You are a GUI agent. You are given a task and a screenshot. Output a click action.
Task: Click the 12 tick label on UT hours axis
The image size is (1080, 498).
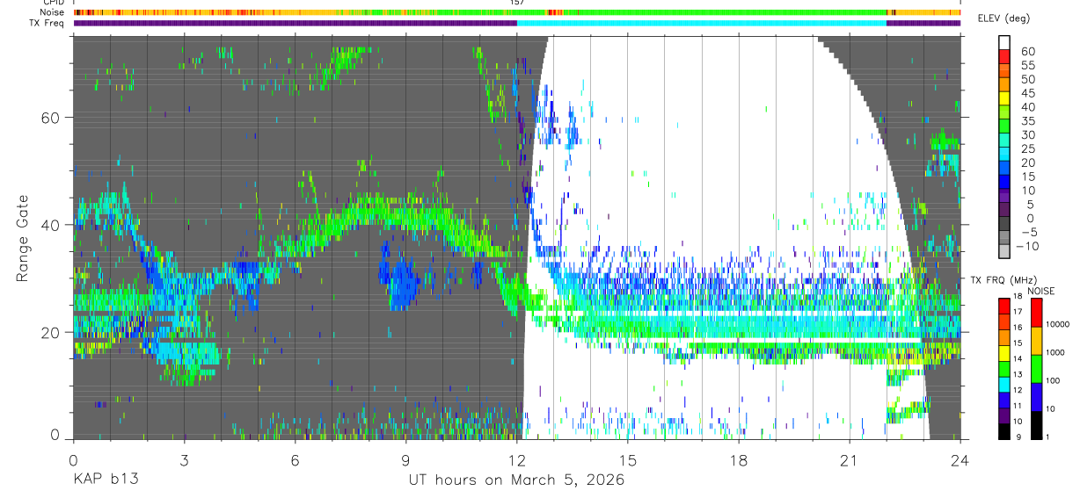(x=516, y=460)
